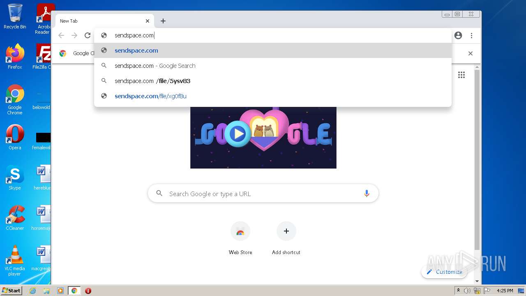Click the address bar containing sendspace.com
Image resolution: width=526 pixels, height=296 pixels.
coord(273,35)
